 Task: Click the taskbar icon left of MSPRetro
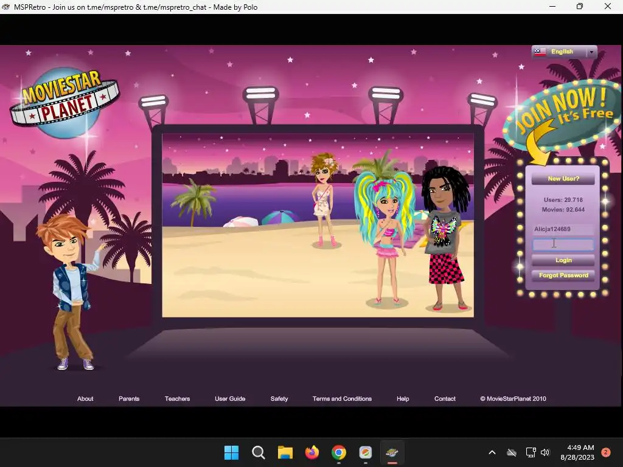pos(366,452)
